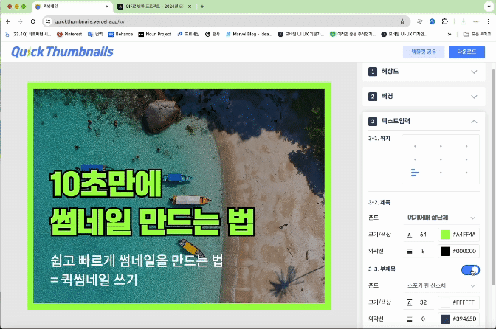Open the black #000000 outline color swatch
Screen dimensions: 496x329
[x=445, y=252]
